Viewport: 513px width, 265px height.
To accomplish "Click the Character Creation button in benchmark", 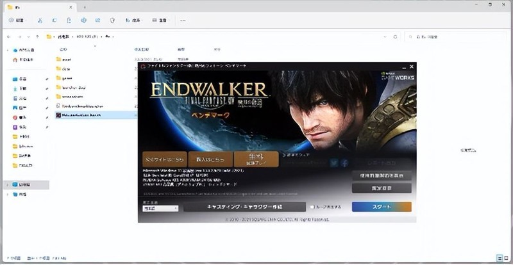I will pyautogui.click(x=244, y=207).
